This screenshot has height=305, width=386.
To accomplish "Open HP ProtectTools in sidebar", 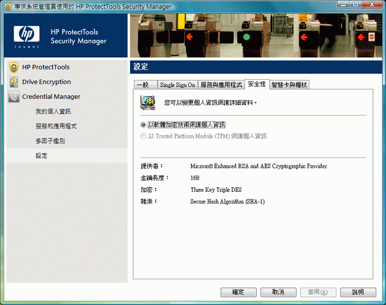I will [x=46, y=67].
